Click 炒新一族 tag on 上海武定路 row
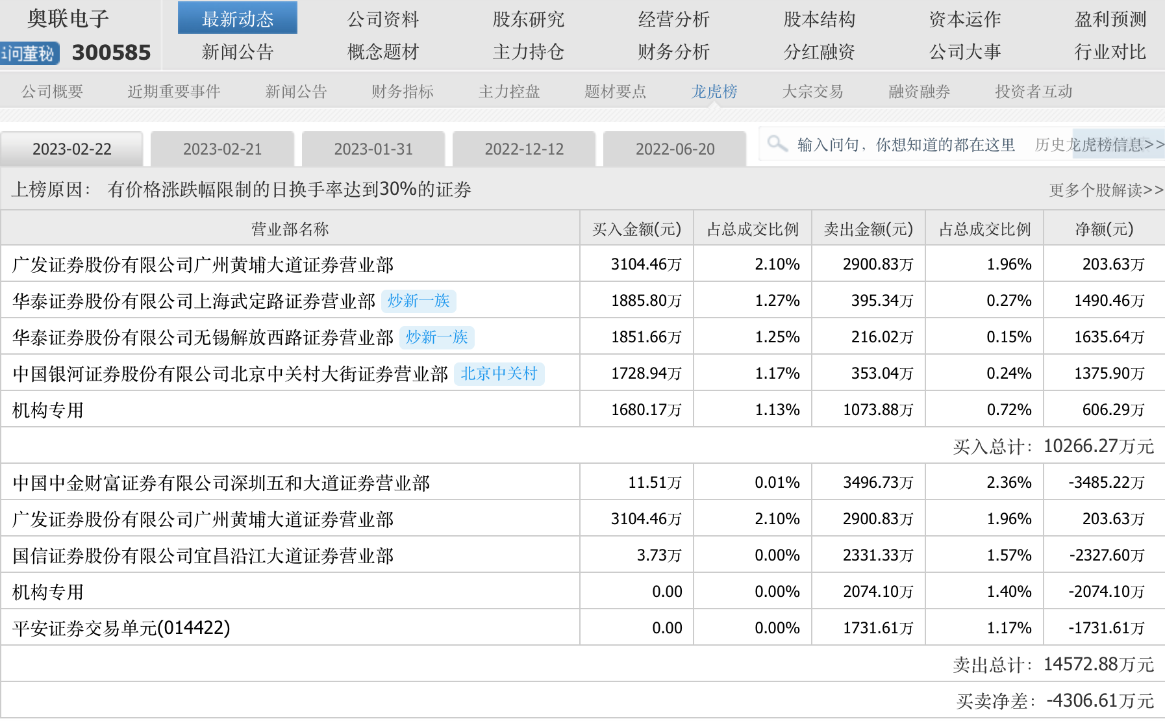Viewport: 1165px width, 721px height. coord(419,301)
